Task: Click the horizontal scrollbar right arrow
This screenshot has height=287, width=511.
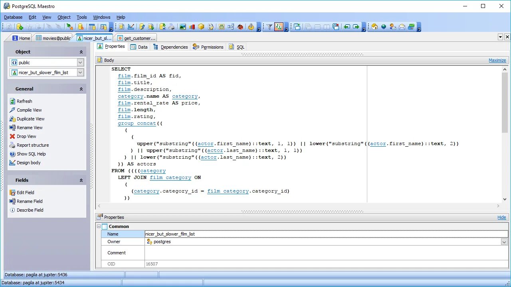Action: [x=498, y=206]
